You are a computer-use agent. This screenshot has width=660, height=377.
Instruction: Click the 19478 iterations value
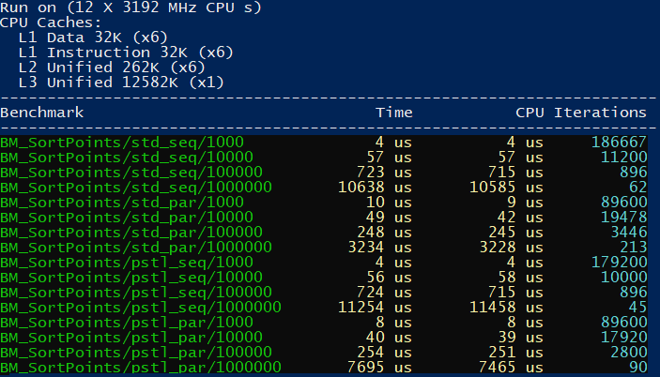coord(623,218)
